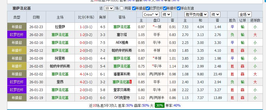Select the red card marker beside 塞萨洛尼基

131,82
